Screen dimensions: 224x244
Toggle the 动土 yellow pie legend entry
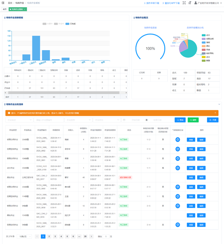pos(206,57)
